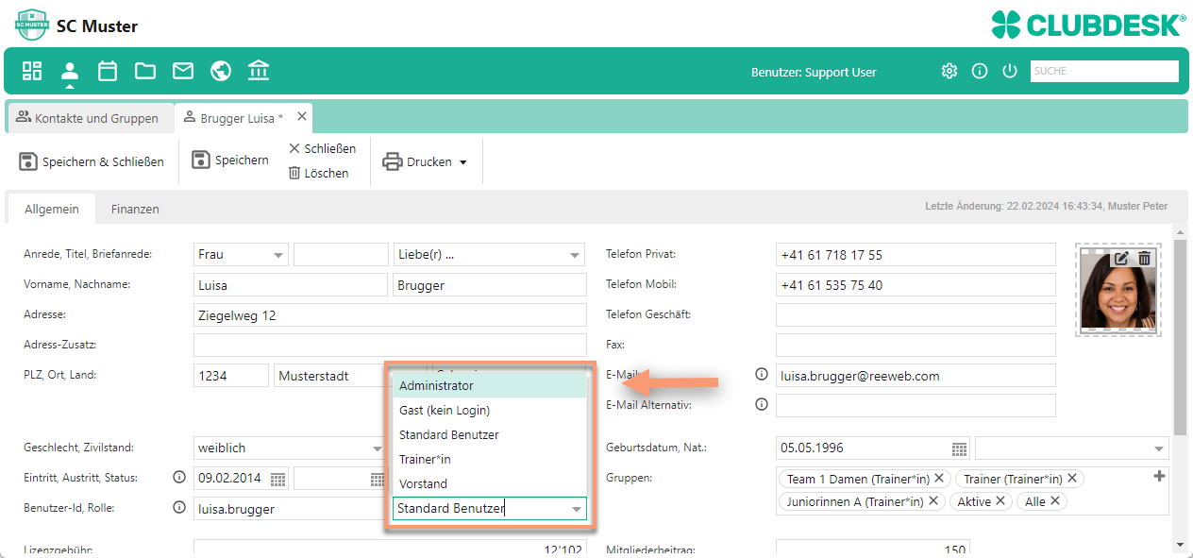The image size is (1193, 558).
Task: Remove the Trainer (Trainer*in) group tag
Action: click(1071, 479)
